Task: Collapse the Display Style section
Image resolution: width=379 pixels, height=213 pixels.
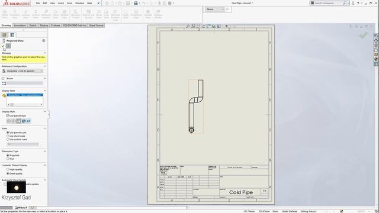Action: [45, 112]
